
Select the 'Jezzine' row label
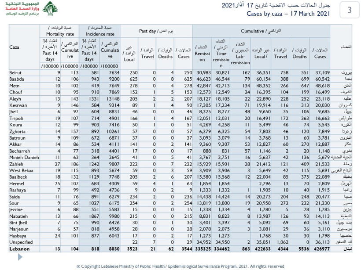pyautogui.click(x=16, y=209)
